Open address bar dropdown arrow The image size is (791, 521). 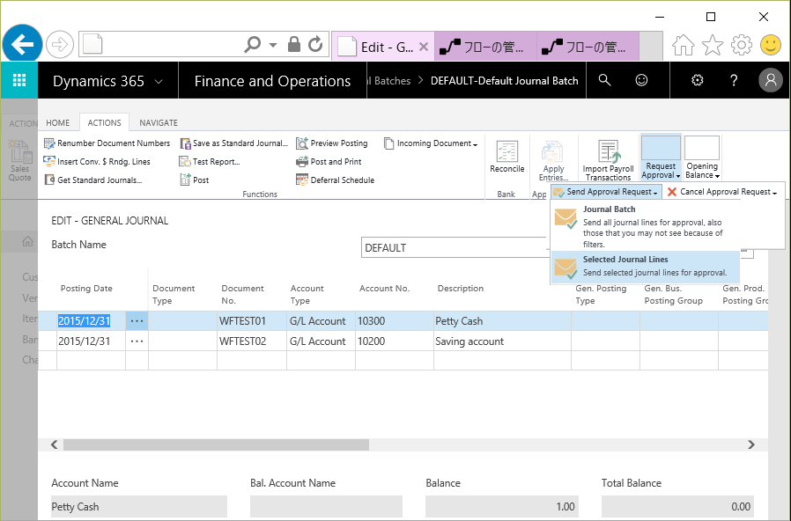click(273, 45)
